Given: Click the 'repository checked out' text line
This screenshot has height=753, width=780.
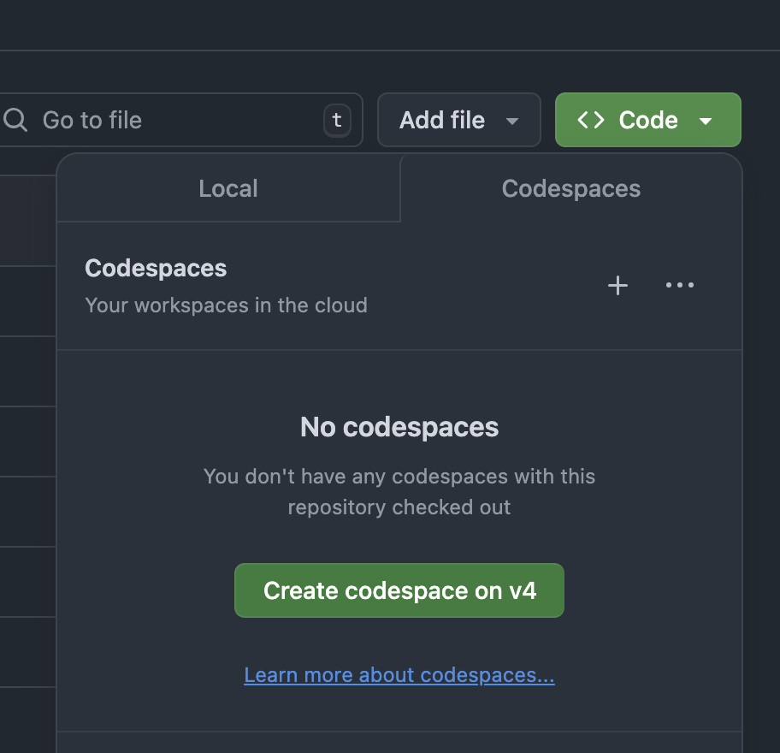Looking at the screenshot, I should tap(399, 507).
